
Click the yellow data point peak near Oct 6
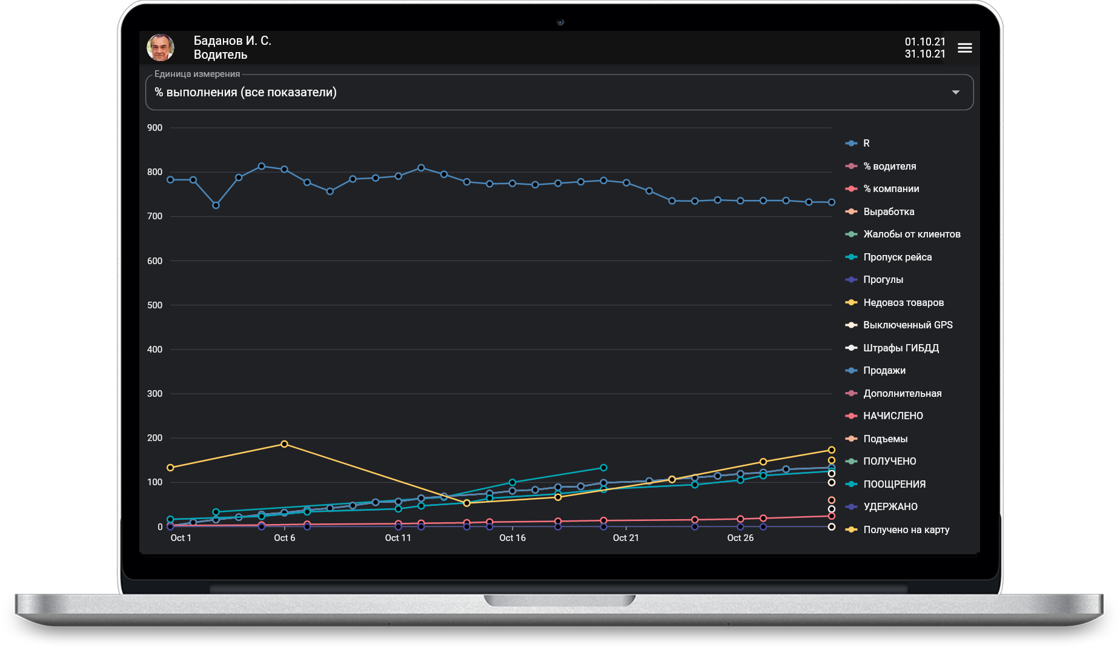[284, 444]
